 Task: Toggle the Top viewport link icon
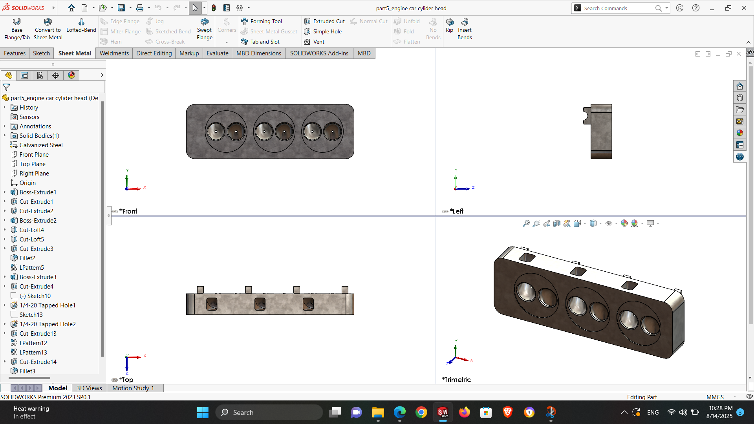coord(115,380)
